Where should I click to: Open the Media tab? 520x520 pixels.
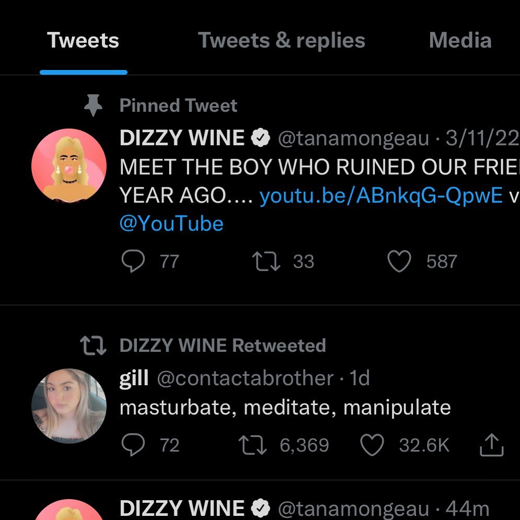coord(460,41)
